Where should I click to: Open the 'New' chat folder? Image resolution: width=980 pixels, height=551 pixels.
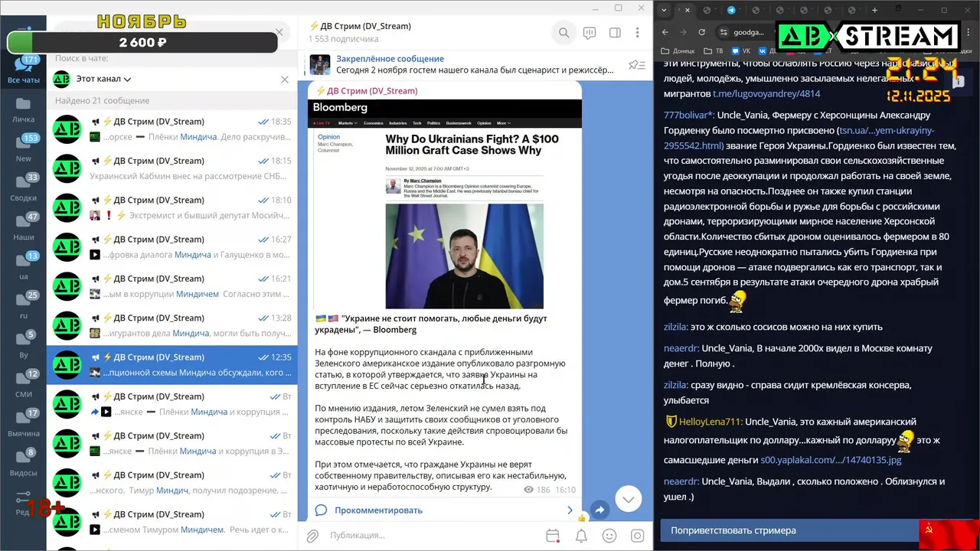pos(24,148)
